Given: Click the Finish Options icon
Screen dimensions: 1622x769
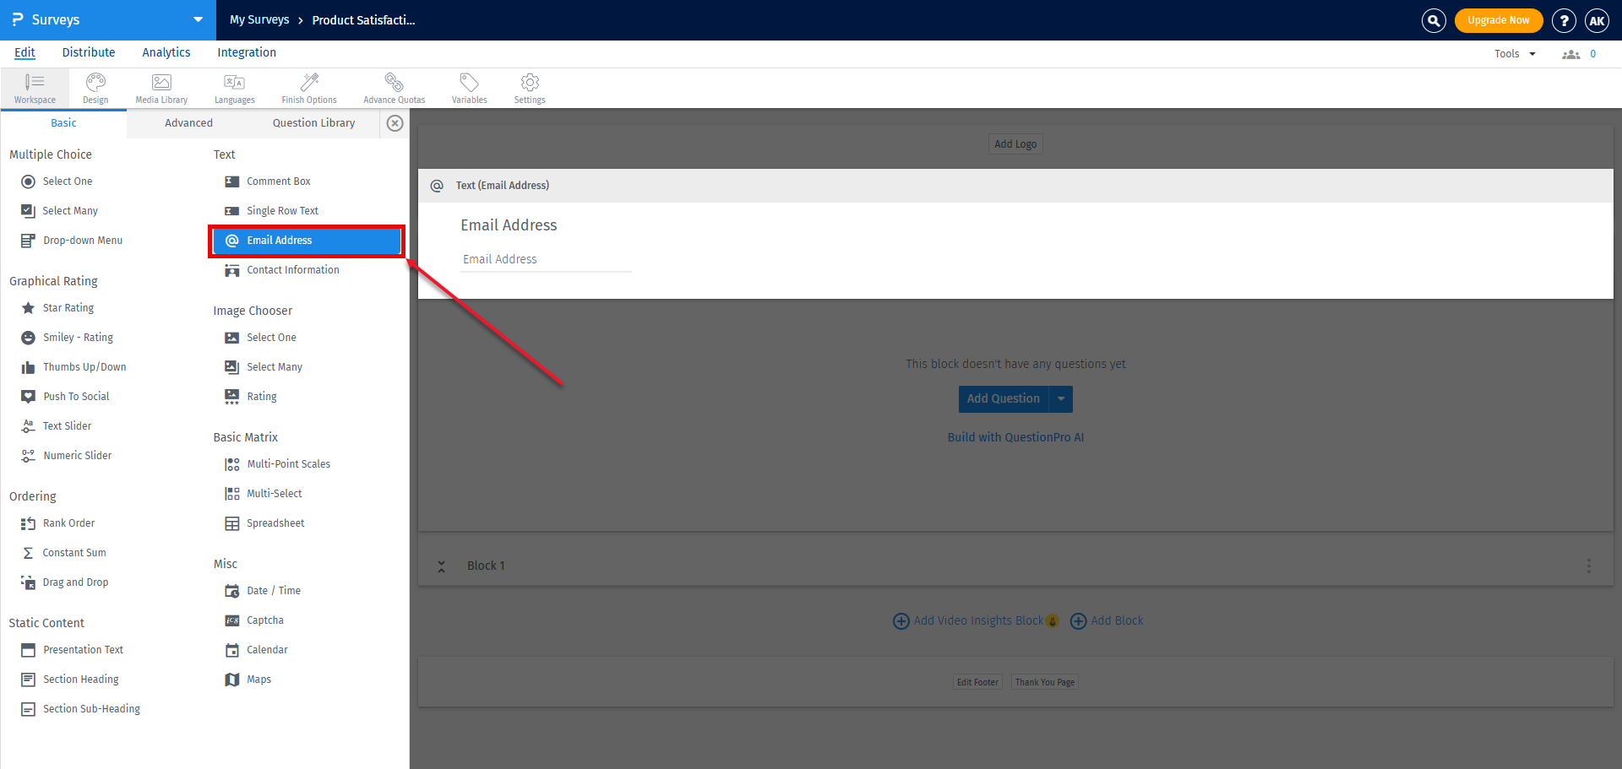Looking at the screenshot, I should click(x=308, y=87).
